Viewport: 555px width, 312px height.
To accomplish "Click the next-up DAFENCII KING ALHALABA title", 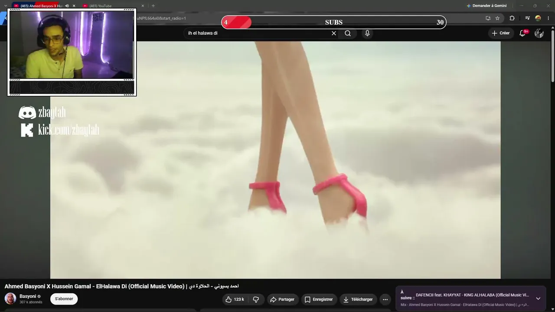I will [x=472, y=295].
